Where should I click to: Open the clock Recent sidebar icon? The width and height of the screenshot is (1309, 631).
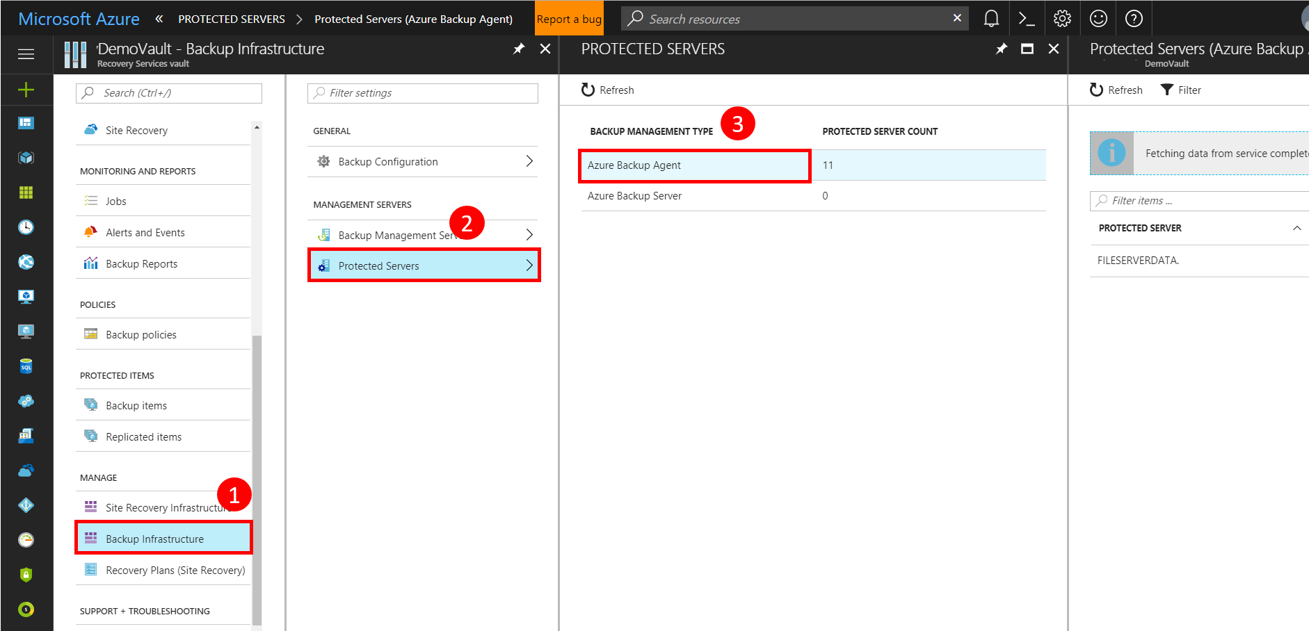[x=26, y=227]
